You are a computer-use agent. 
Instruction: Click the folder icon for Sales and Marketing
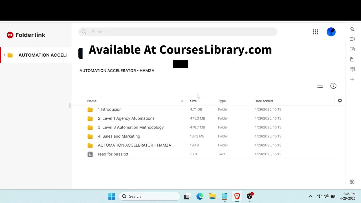coord(90,136)
